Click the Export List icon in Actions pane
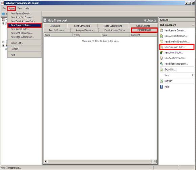The image size is (196, 170). coord(162,69)
